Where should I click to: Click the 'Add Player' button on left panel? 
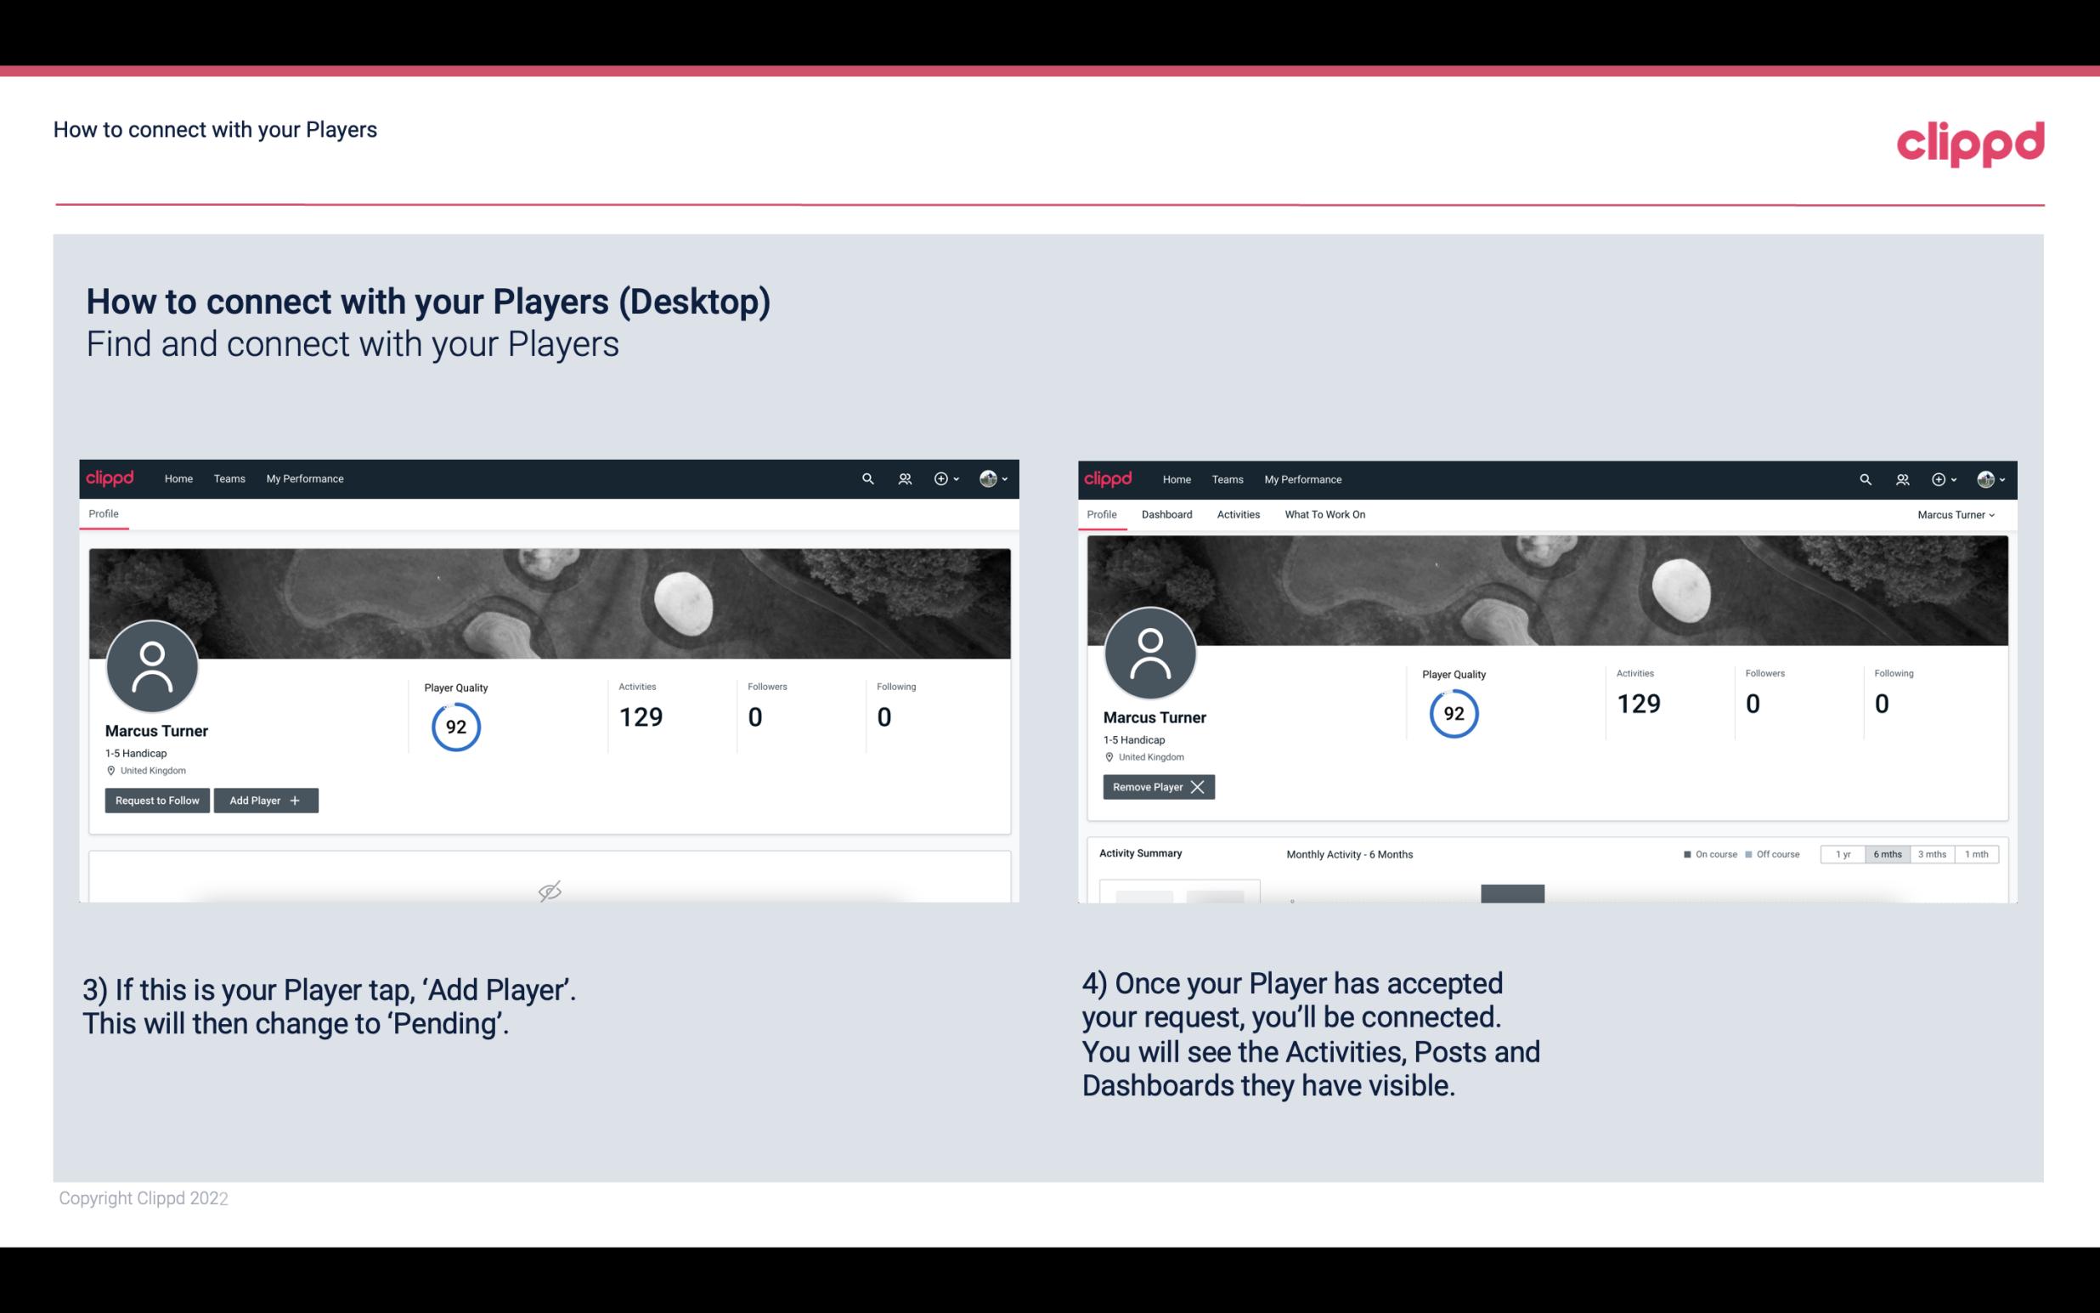pyautogui.click(x=264, y=799)
